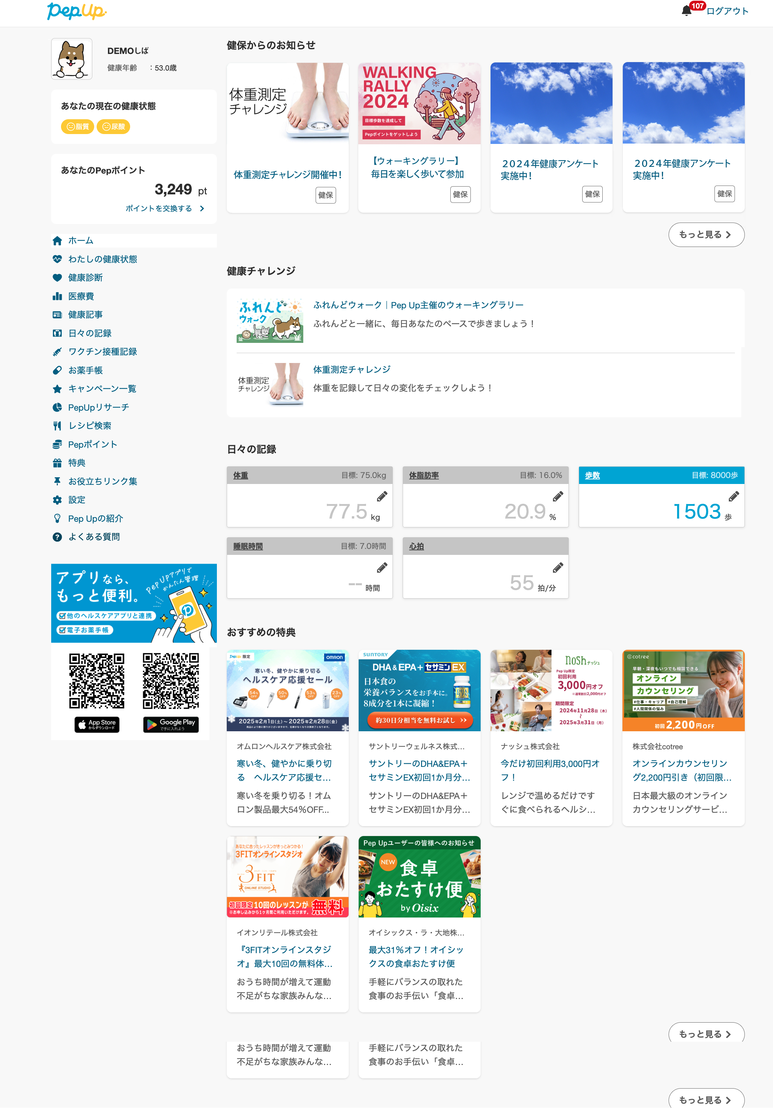The image size is (773, 1108).
Task: Click the bar chart icon beside 医療費
Action: 57,296
